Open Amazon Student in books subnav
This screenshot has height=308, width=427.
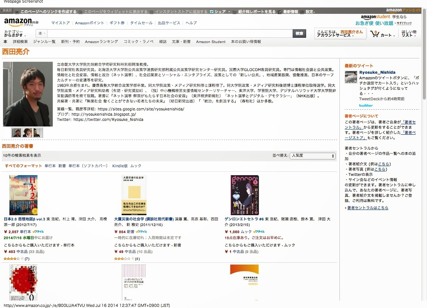point(211,42)
